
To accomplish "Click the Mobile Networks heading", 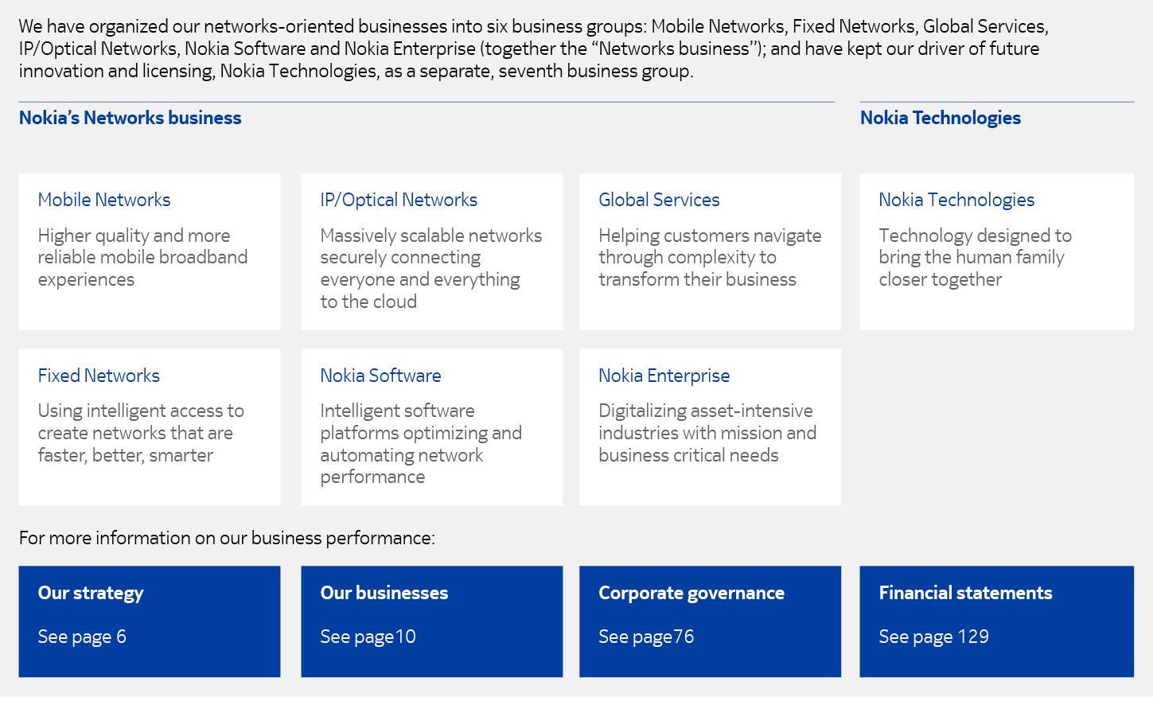I will (104, 201).
